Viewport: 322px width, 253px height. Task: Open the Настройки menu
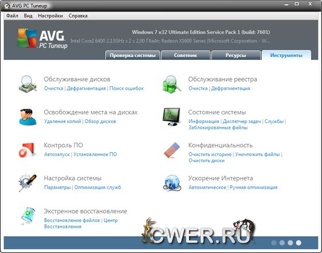51,16
